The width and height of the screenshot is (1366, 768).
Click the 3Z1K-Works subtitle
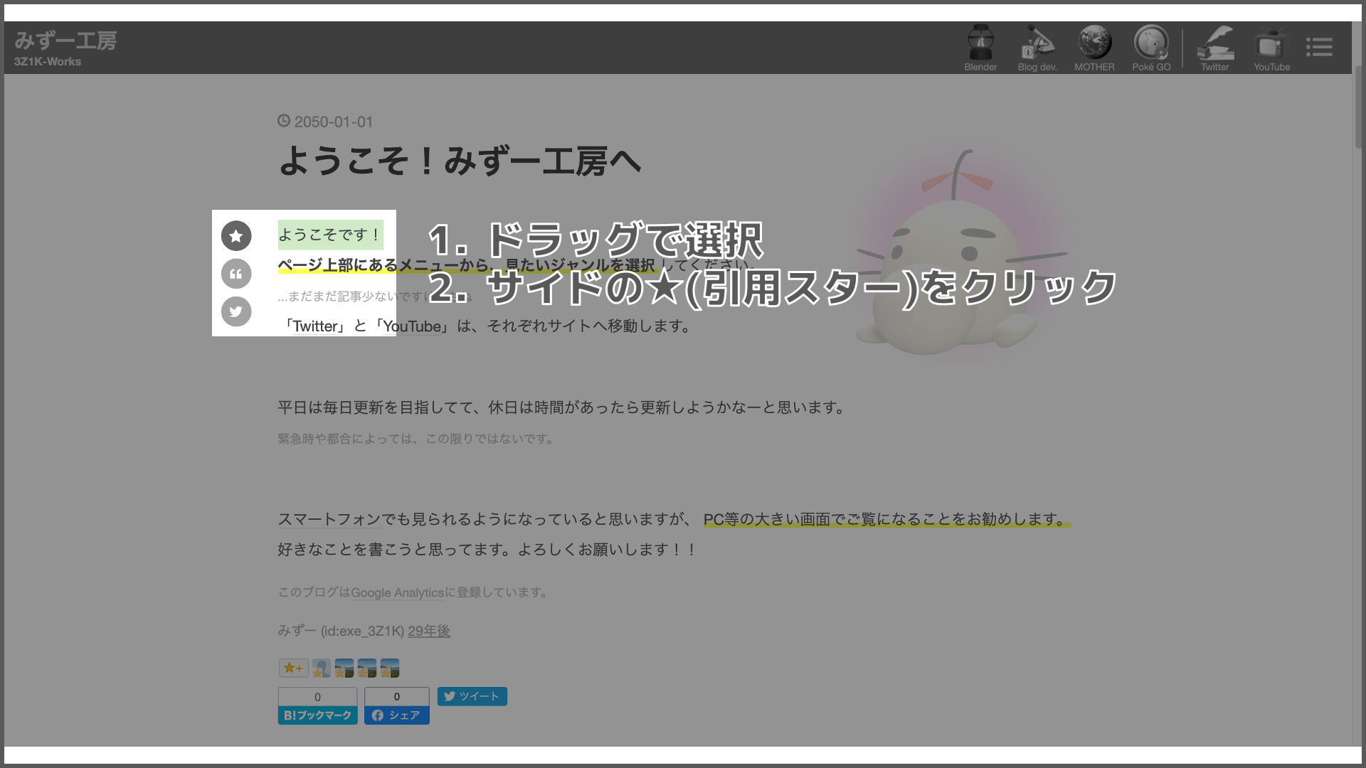coord(48,62)
